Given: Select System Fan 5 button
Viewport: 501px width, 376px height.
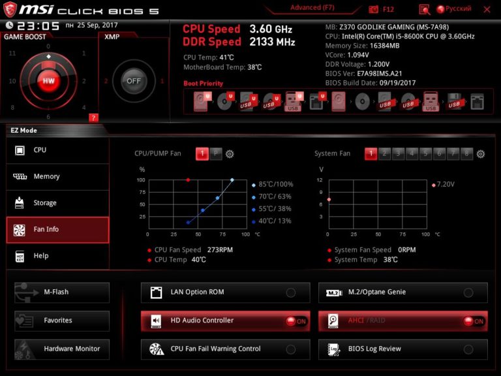Looking at the screenshot, I should pos(425,154).
